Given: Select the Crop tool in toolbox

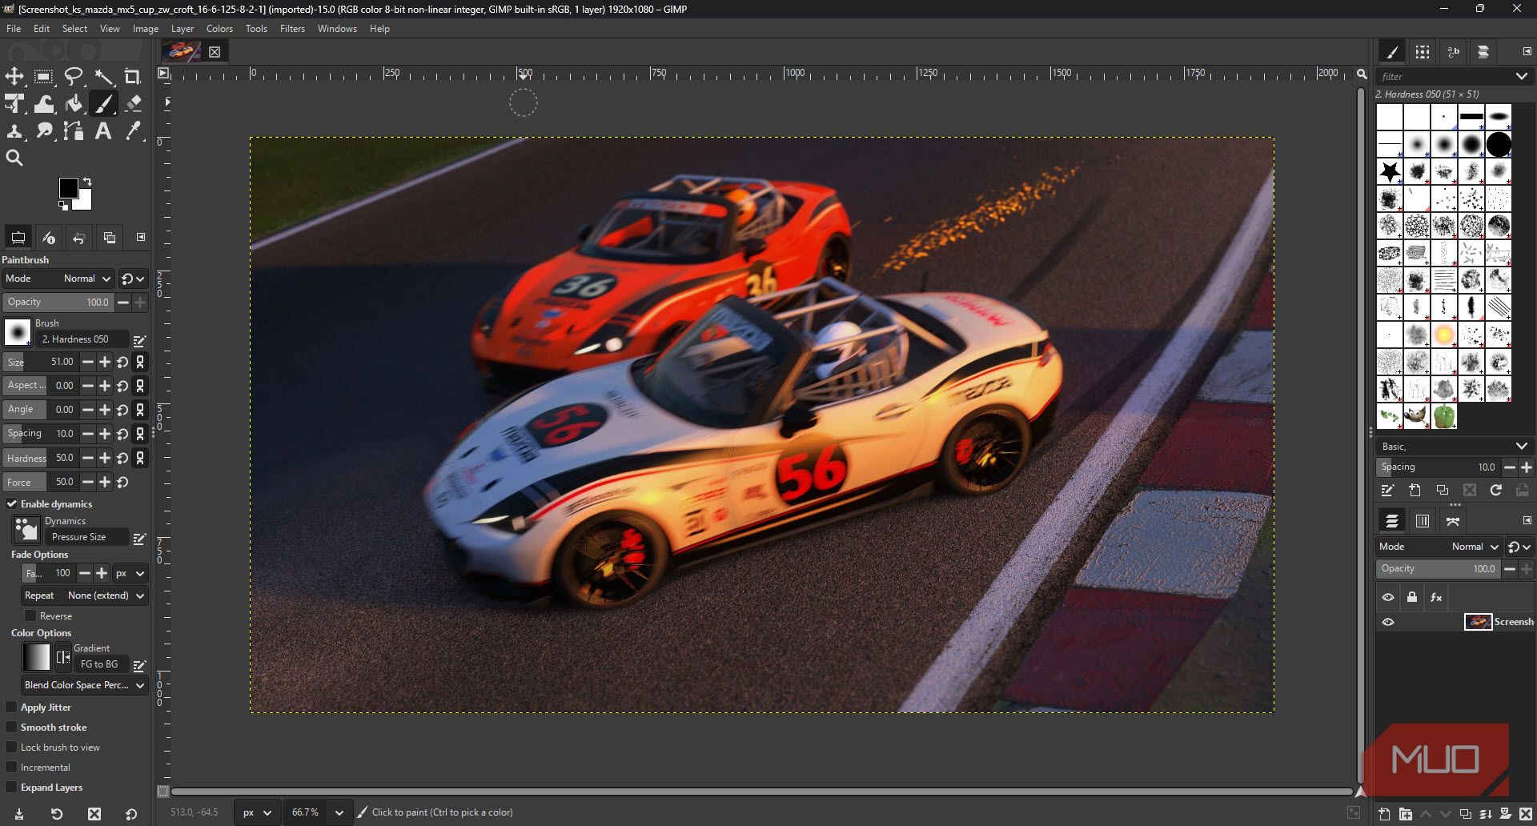Looking at the screenshot, I should tap(133, 77).
